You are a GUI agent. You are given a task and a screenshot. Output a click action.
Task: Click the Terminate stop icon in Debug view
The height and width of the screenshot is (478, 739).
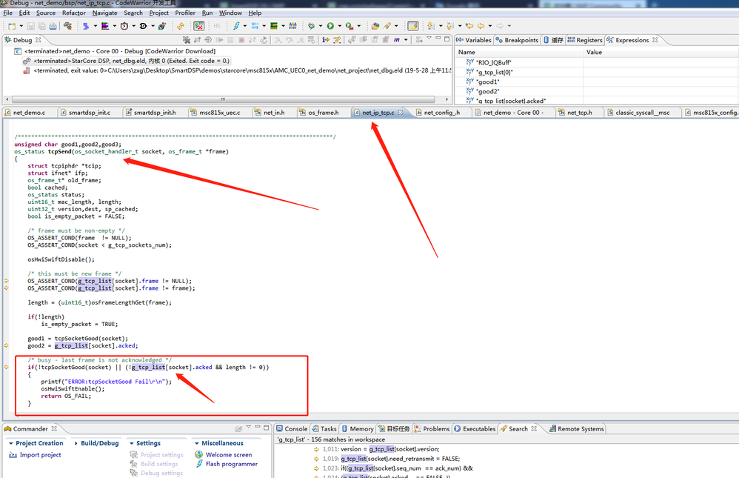241,40
